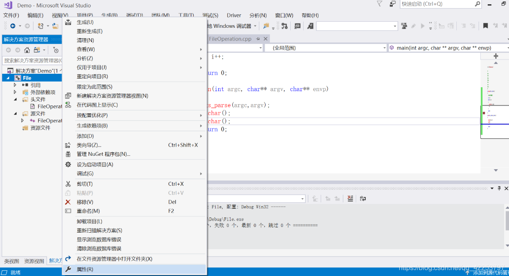Open Build Dependencies (生成依赖项) submenu
This screenshot has height=276, width=509.
pyautogui.click(x=135, y=126)
